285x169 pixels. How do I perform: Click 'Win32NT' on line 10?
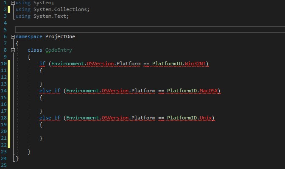195,64
